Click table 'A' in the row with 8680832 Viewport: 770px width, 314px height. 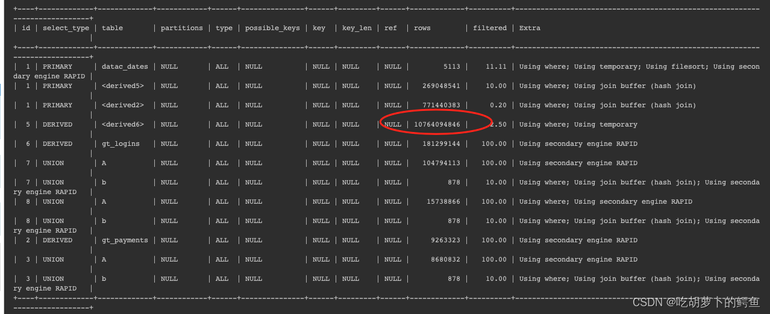tap(104, 260)
